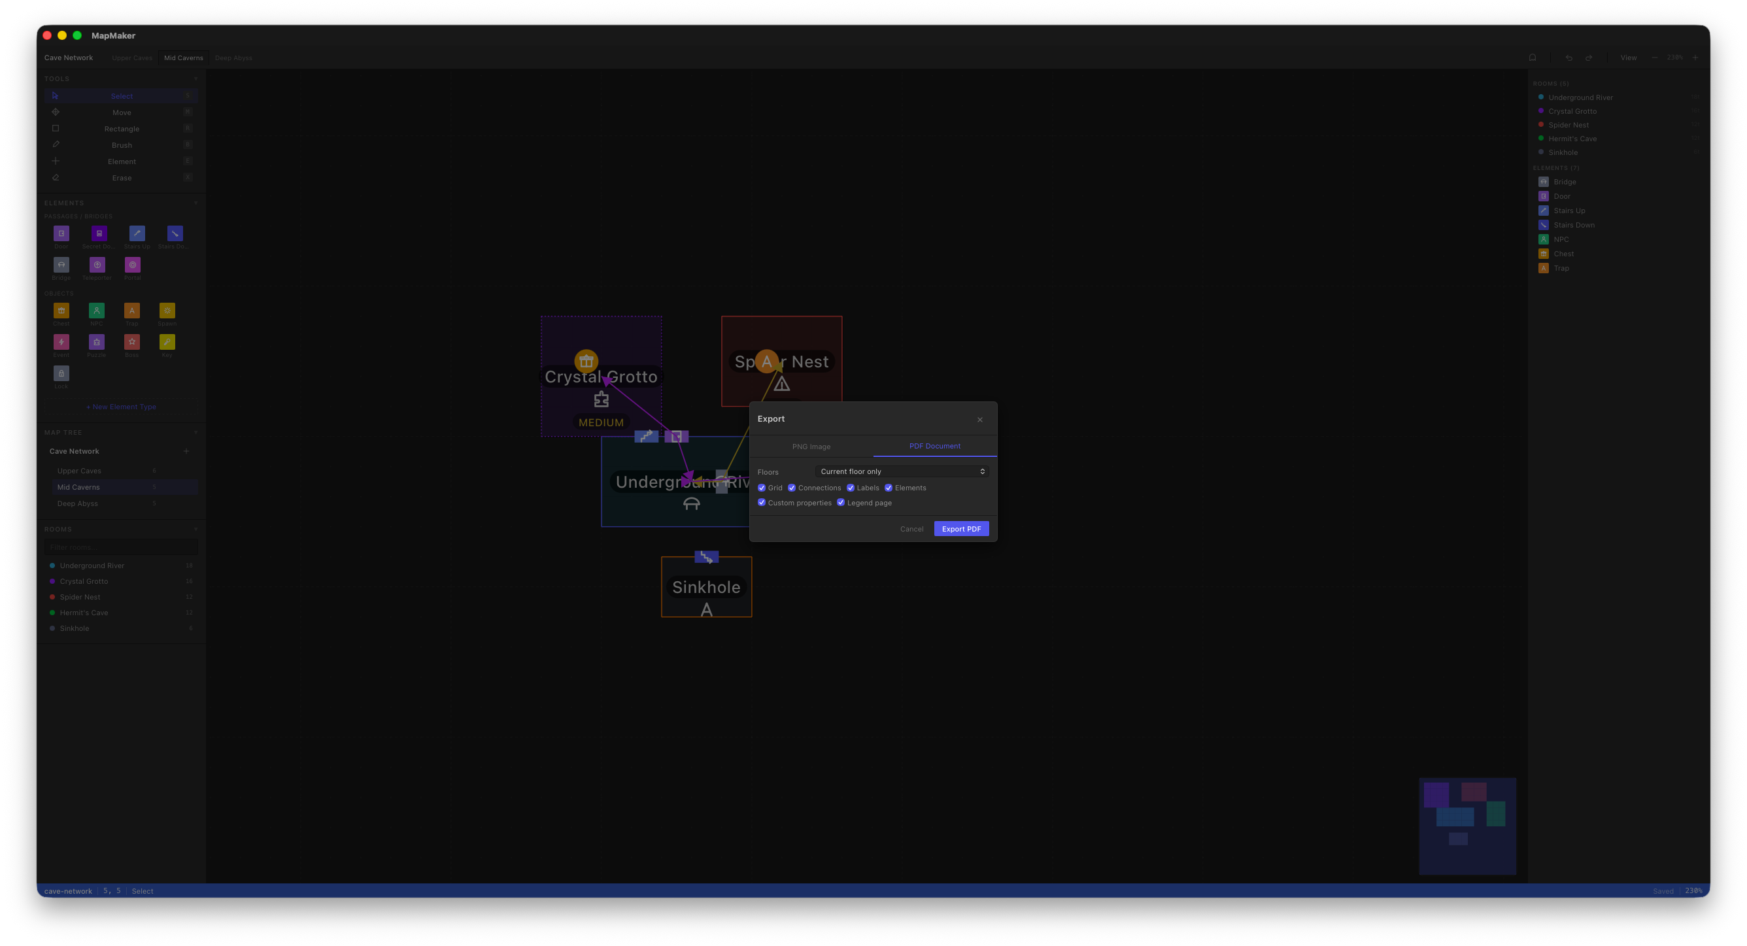Click the Filter rooms input field

[122, 547]
